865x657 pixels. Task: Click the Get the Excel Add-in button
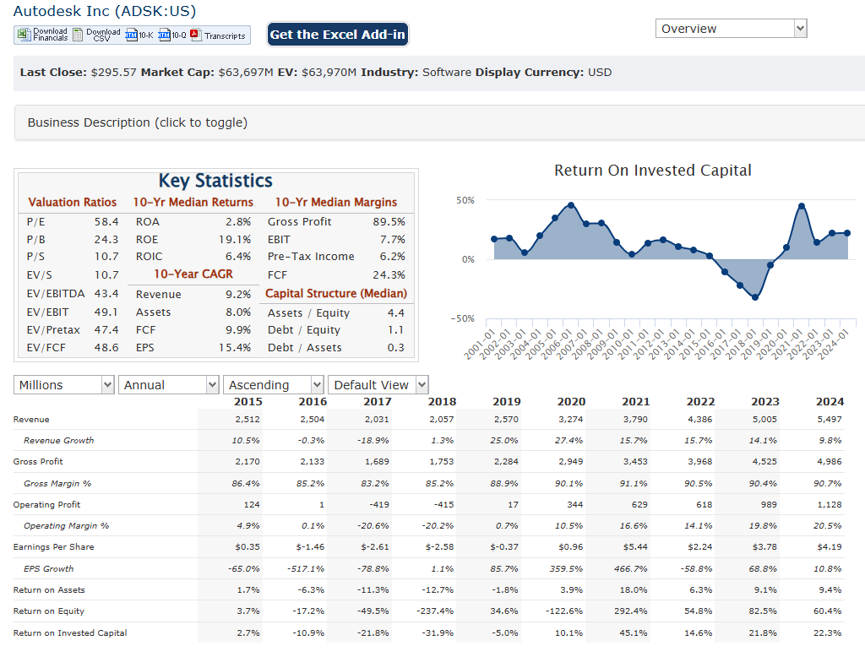[338, 35]
